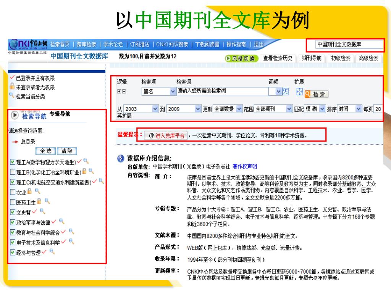Open the 排序 时间 dropdown

point(349,109)
